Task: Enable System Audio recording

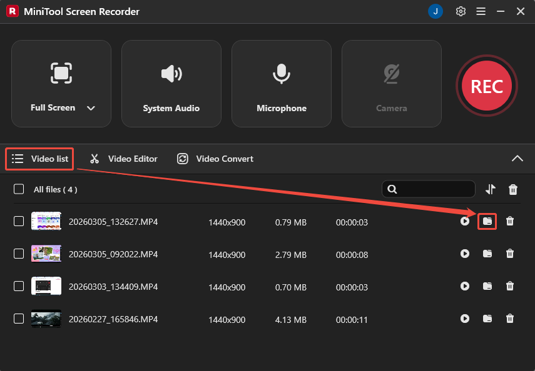Action: (x=171, y=84)
